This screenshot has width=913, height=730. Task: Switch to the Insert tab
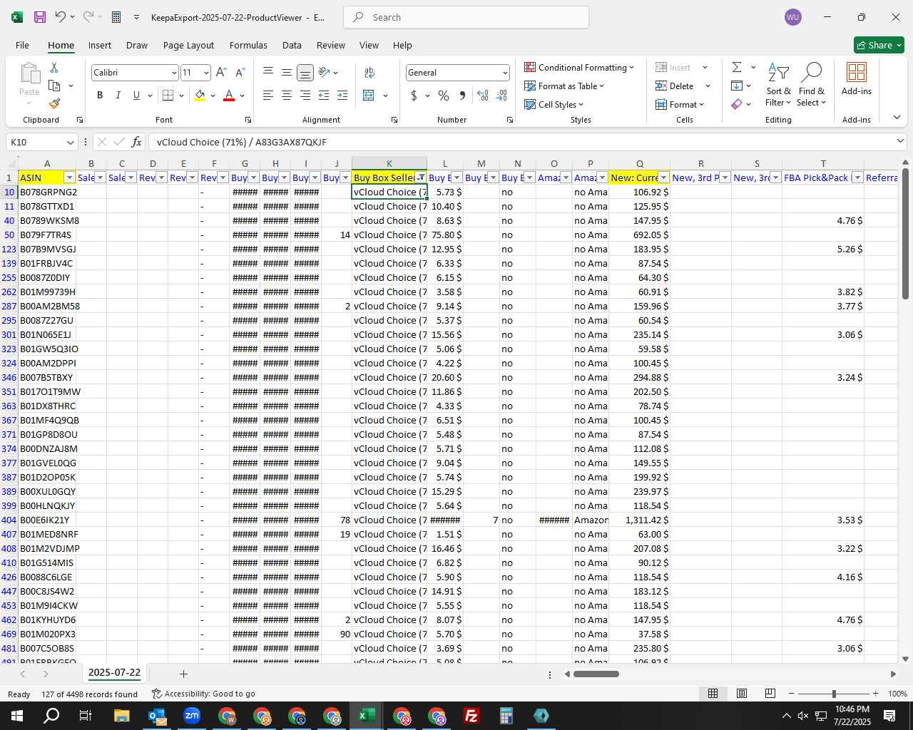(100, 45)
